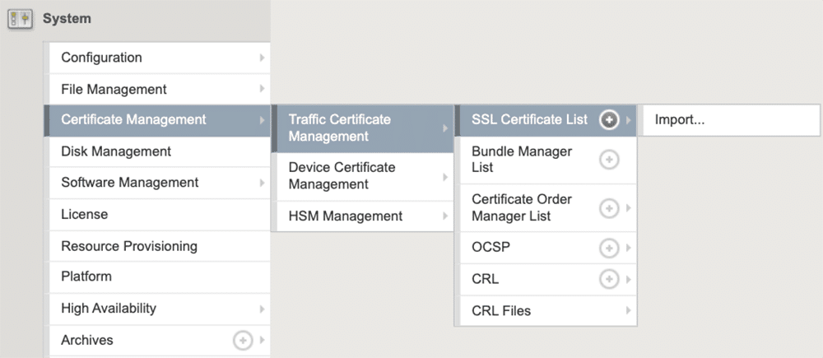Click the plus icon beside OCSP
Image resolution: width=823 pixels, height=358 pixels.
coord(608,248)
